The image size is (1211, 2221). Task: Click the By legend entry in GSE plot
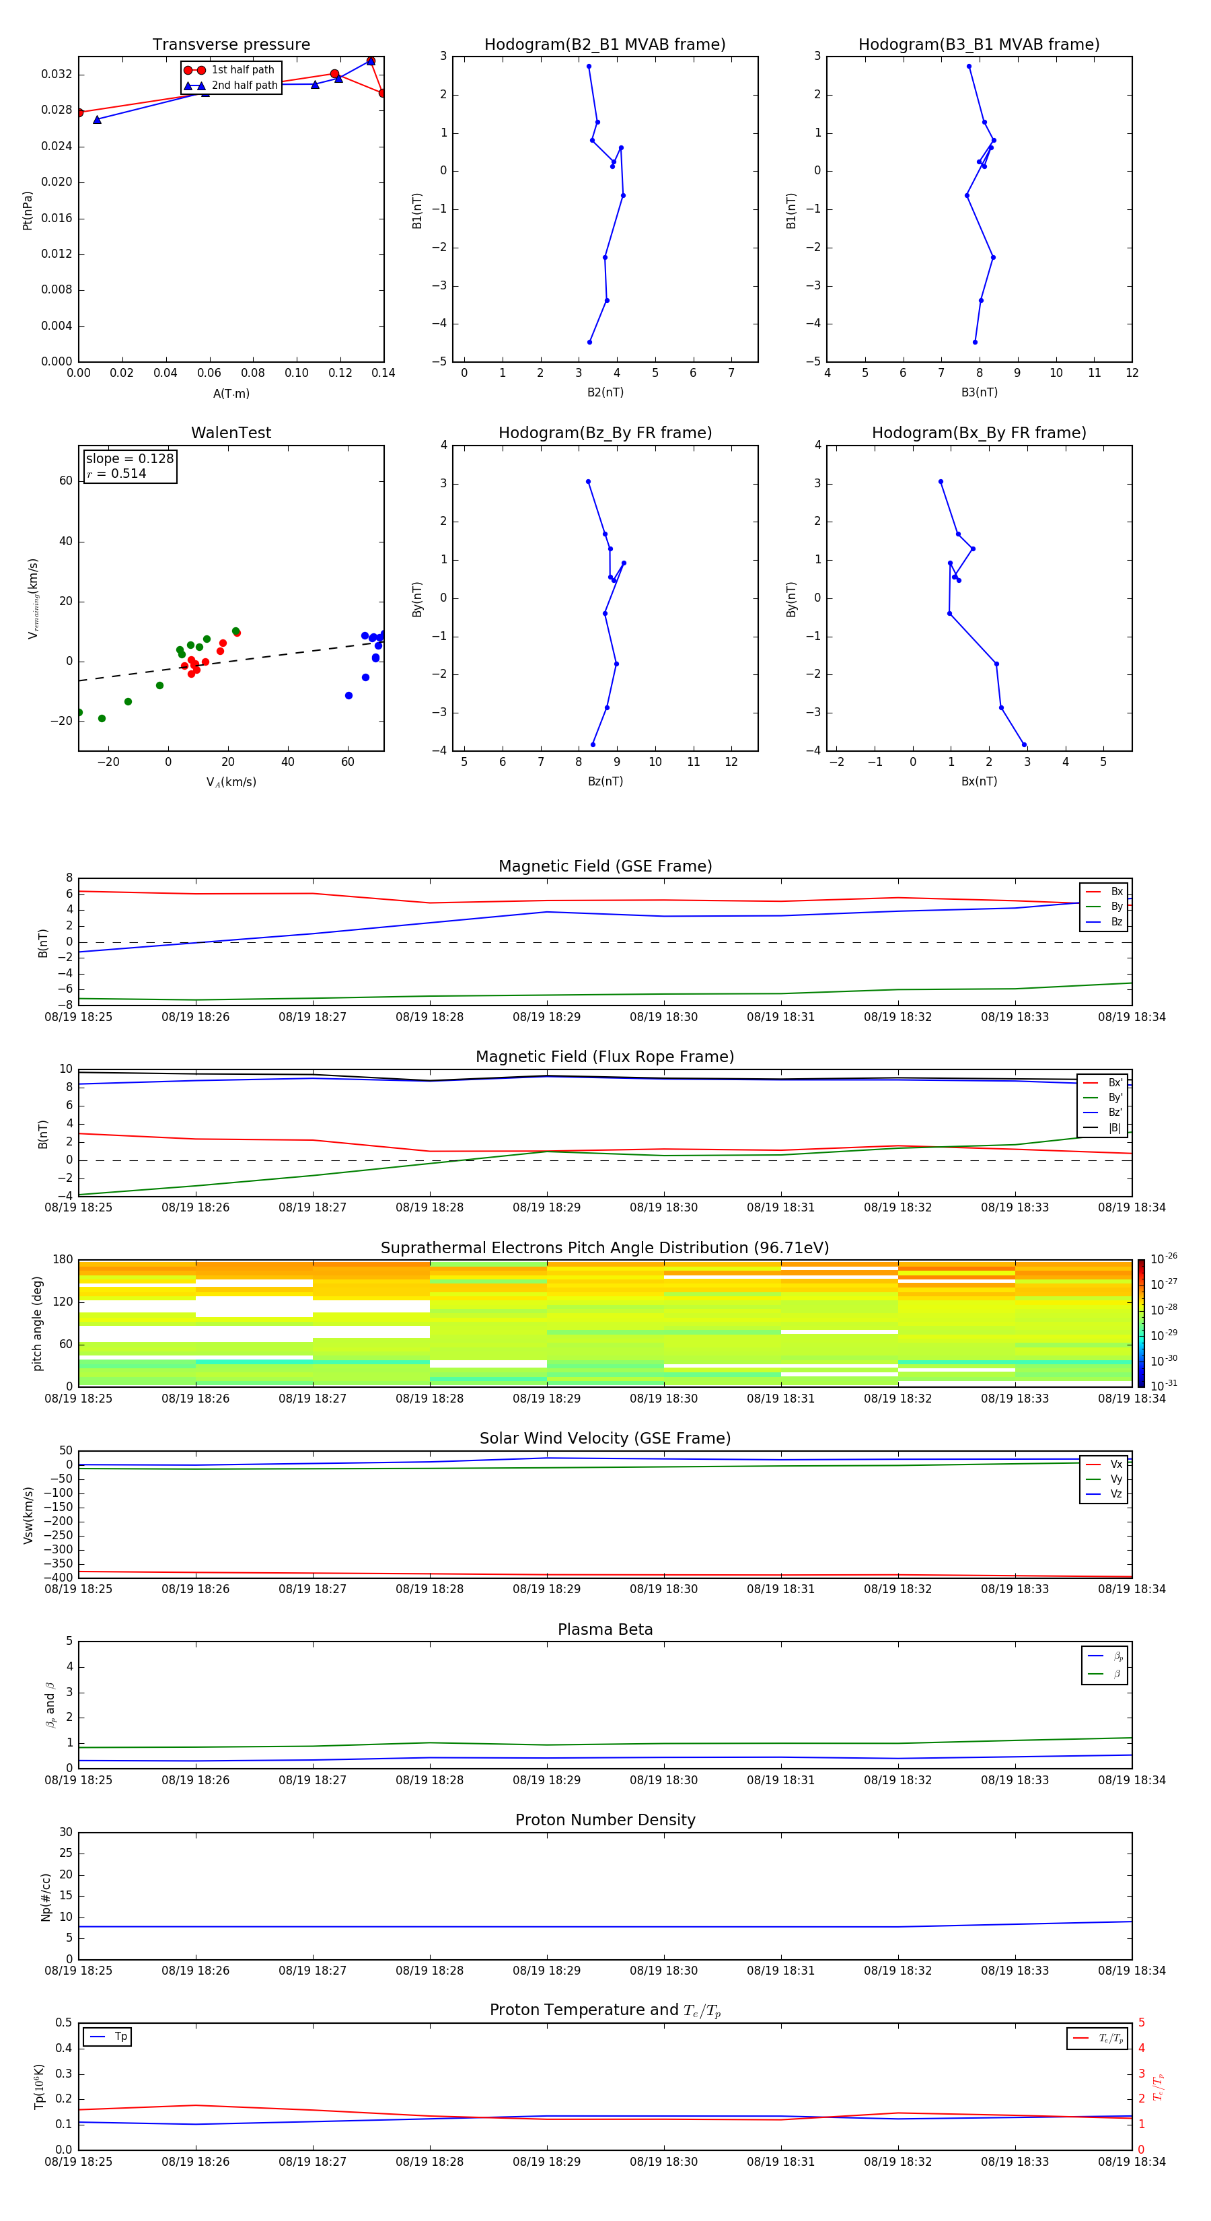pos(1104,906)
